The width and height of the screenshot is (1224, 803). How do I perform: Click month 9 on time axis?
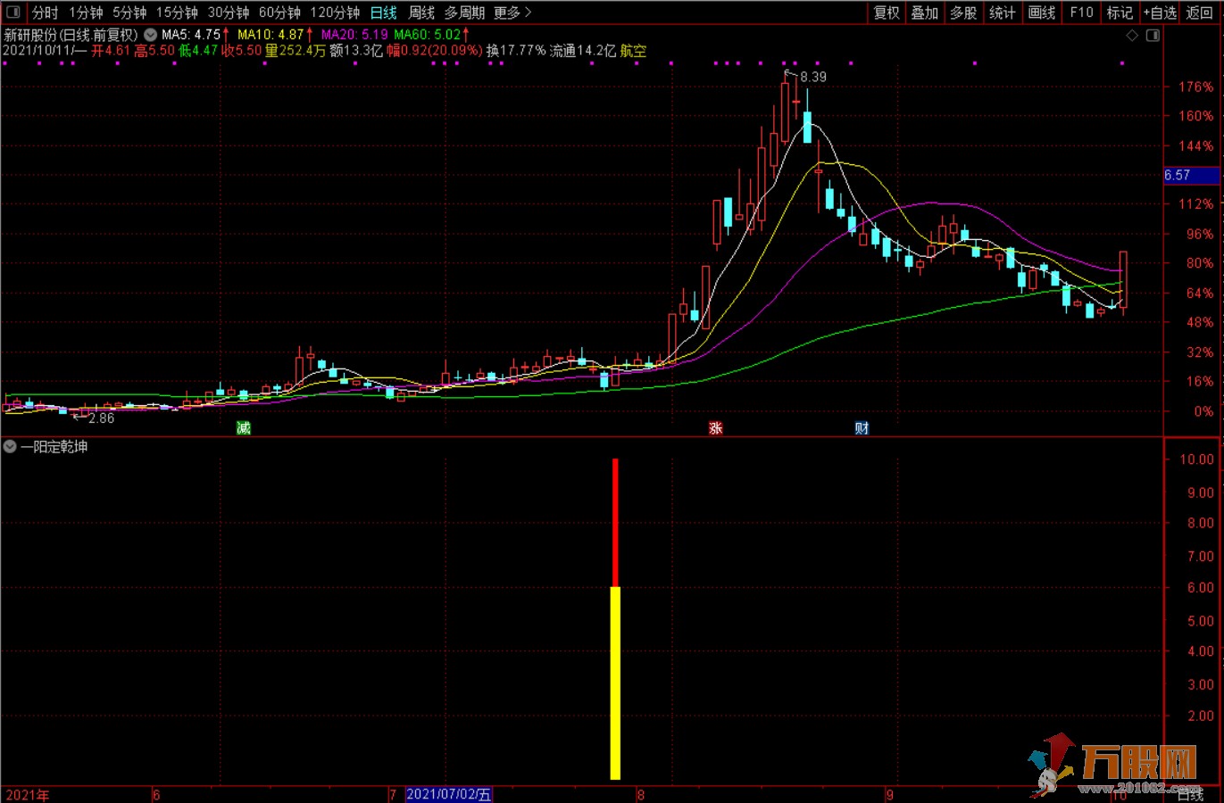pyautogui.click(x=889, y=794)
